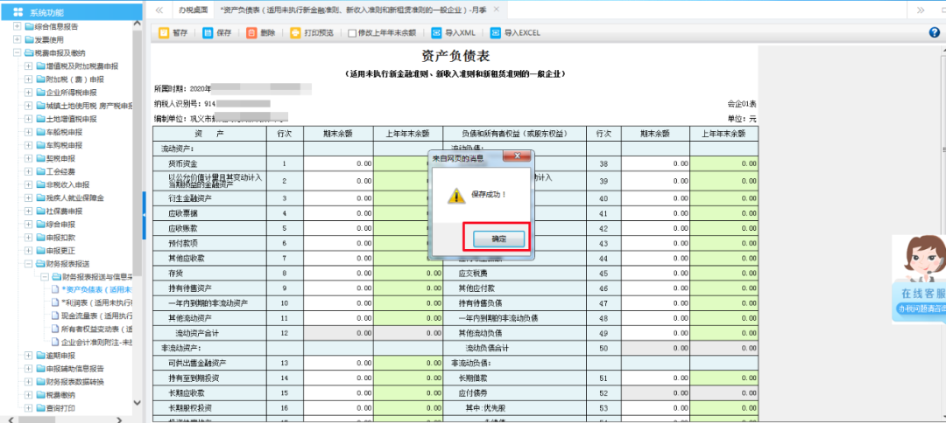Open the blue help question mark icon
Image resolution: width=946 pixels, height=423 pixels.
coord(934,32)
